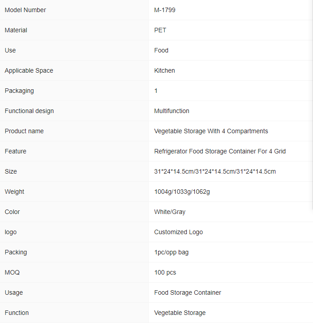Select the Customized Logo value
The width and height of the screenshot is (313, 323).
(179, 232)
